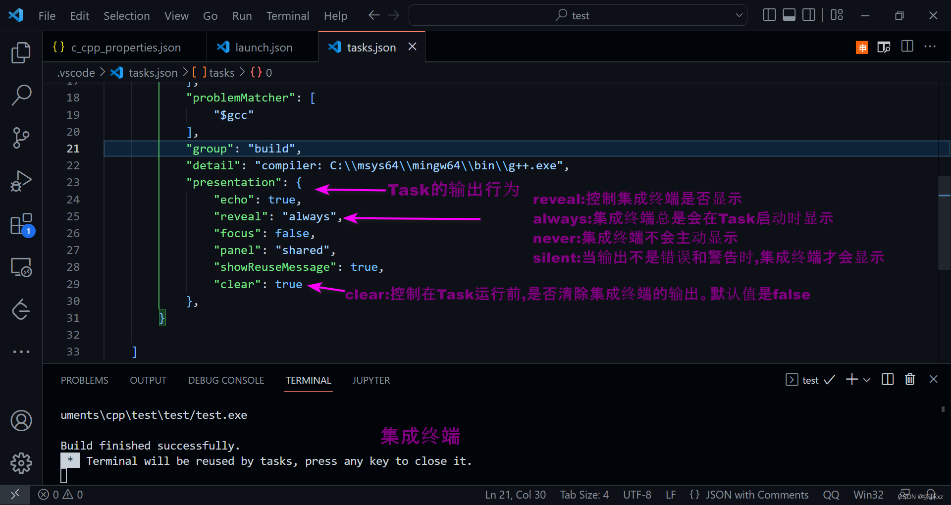Open the Explorer view
This screenshot has width=951, height=505.
[x=21, y=52]
